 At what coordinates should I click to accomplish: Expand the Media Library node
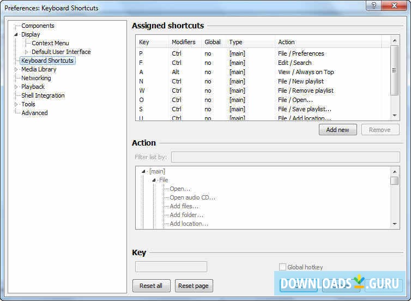[16, 69]
